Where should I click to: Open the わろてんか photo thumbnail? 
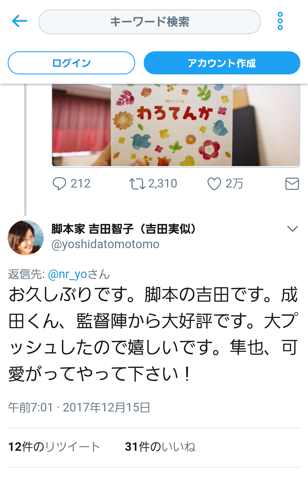point(176,125)
